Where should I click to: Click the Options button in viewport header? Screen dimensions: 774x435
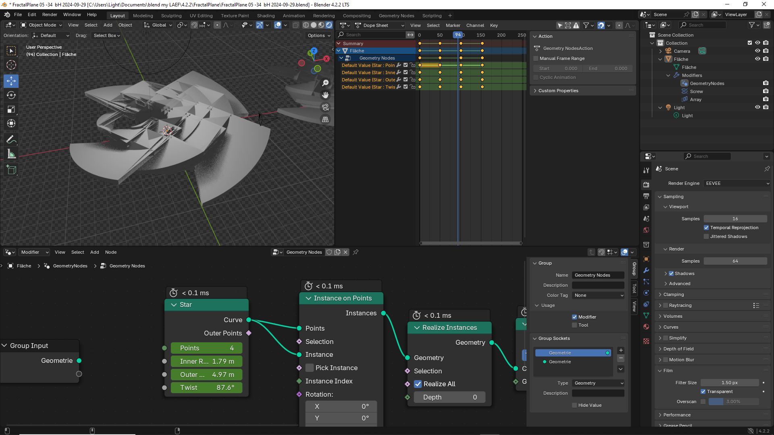(x=318, y=35)
